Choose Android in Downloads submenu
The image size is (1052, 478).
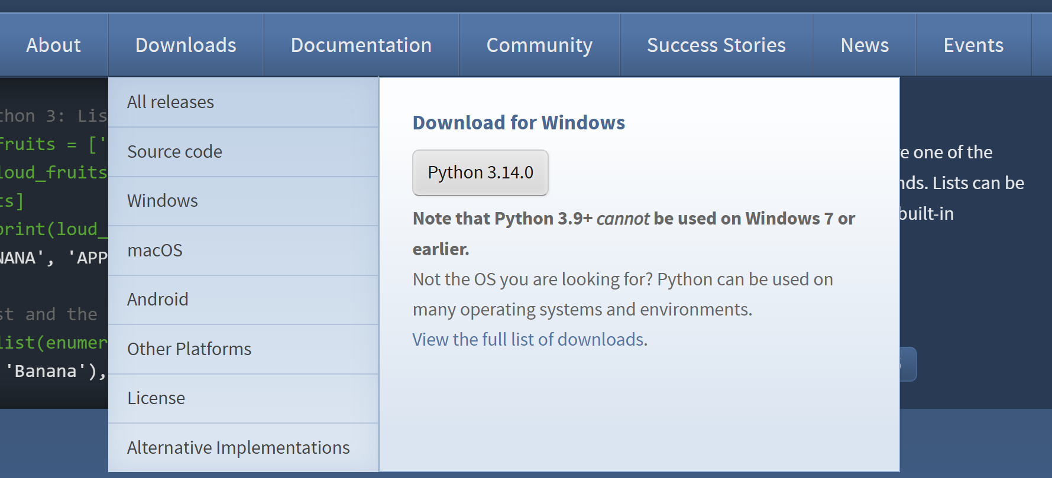243,300
